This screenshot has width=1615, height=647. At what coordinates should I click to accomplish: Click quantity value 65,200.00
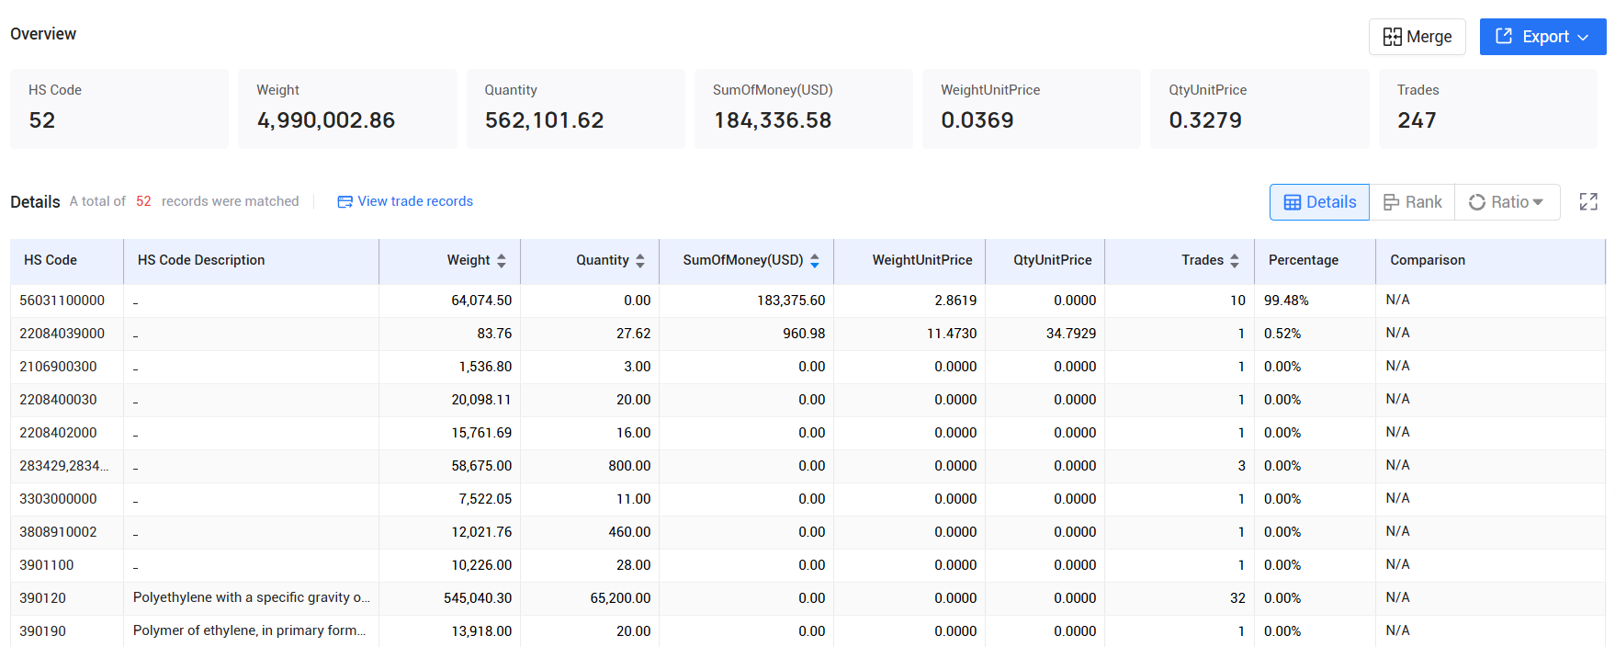[620, 598]
